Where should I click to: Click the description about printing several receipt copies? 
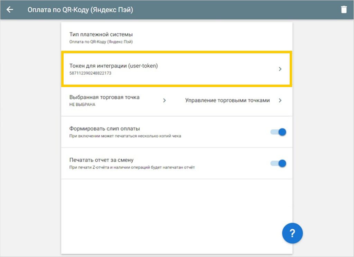tap(125, 136)
